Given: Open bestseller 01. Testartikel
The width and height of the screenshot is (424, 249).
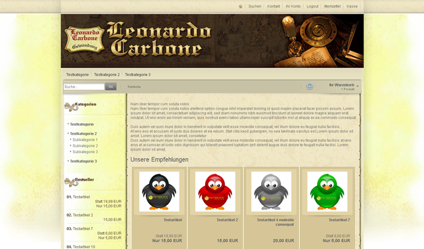Looking at the screenshot, I should point(78,197).
